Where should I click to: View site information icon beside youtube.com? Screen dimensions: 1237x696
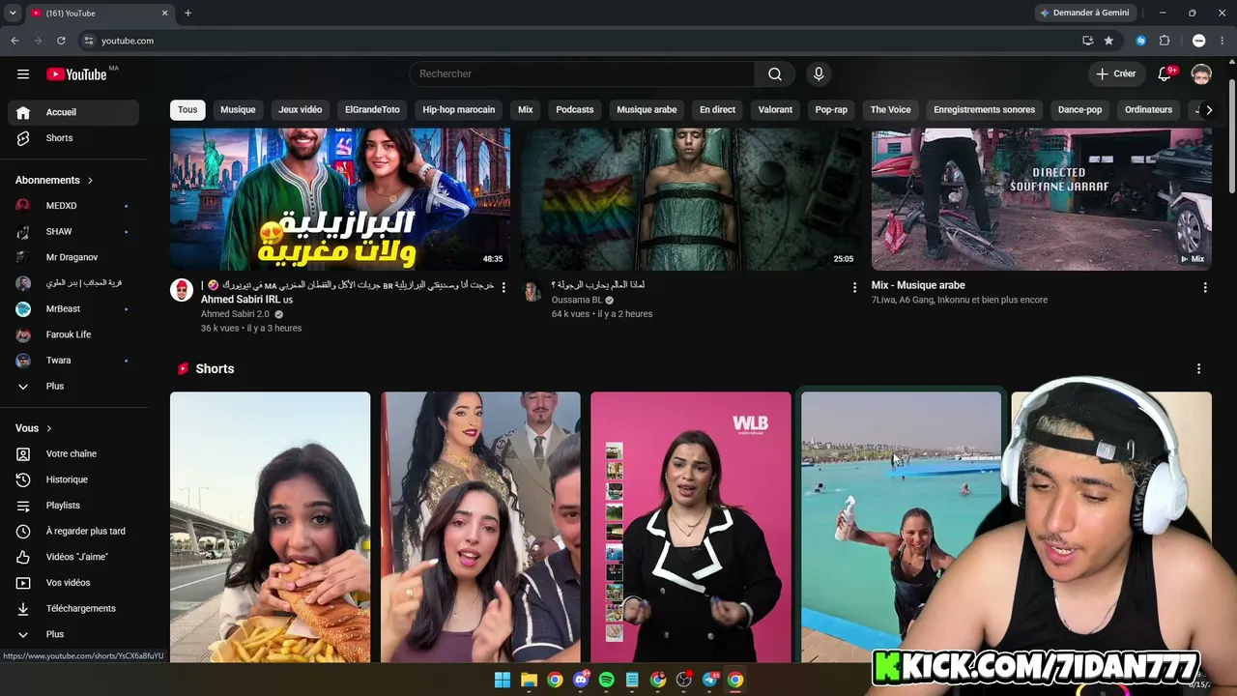point(88,41)
